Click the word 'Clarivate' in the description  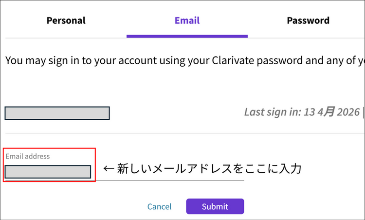[234, 61]
